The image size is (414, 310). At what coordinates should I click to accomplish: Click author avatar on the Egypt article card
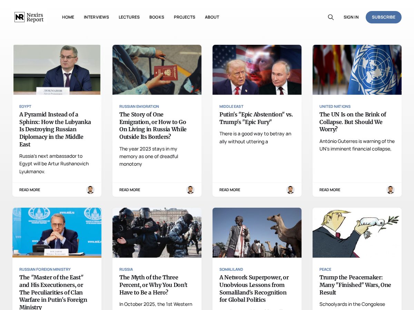click(90, 190)
